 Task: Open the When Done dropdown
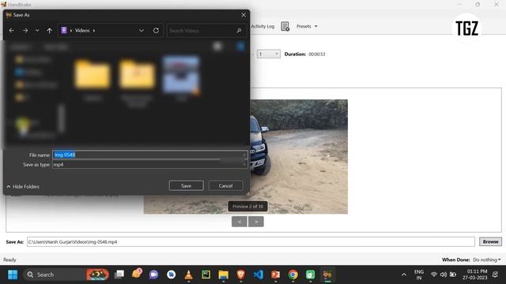pos(487,260)
